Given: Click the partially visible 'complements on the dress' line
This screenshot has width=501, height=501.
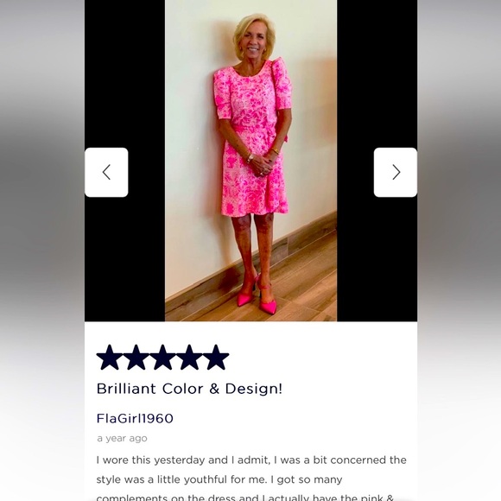Looking at the screenshot, I should 245,498.
